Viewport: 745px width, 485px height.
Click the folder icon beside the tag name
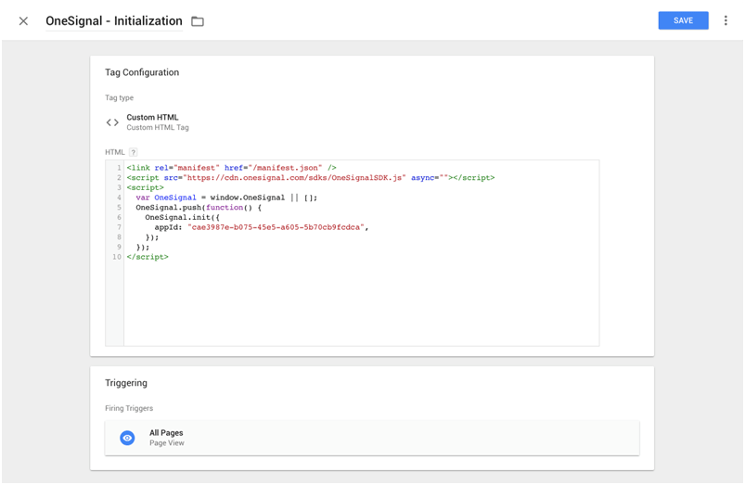(x=198, y=21)
